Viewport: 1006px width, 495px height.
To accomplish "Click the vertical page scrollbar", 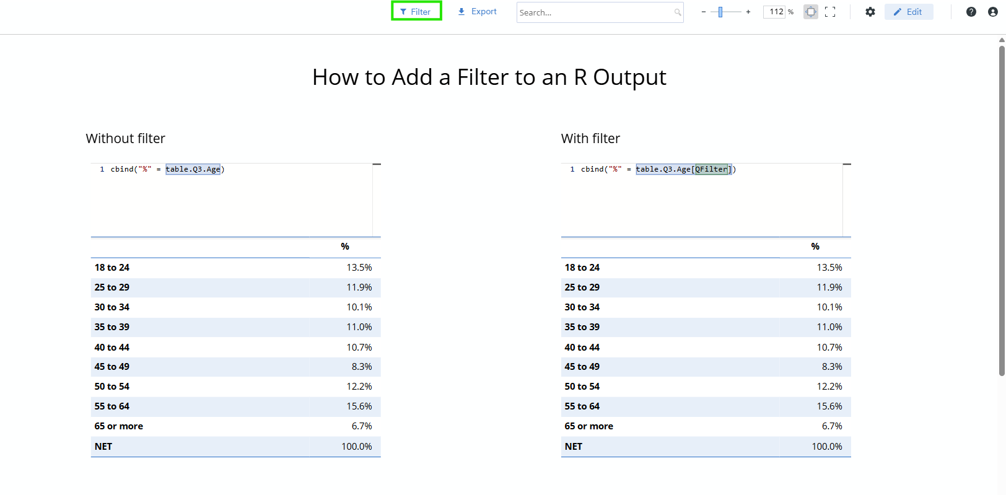I will pos(1002,211).
